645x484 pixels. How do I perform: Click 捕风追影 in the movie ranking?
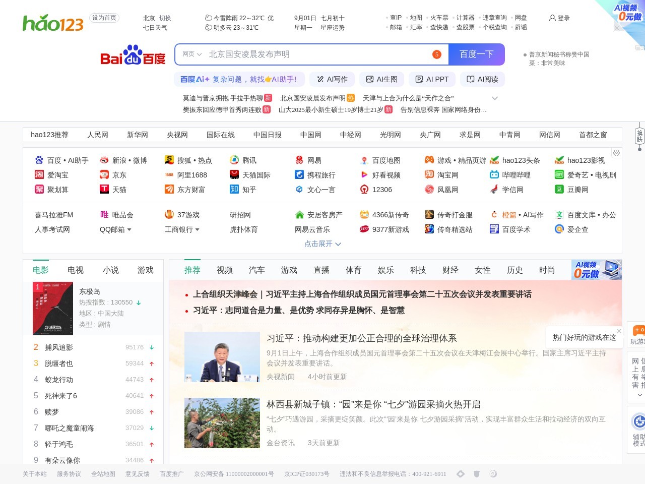pos(59,347)
